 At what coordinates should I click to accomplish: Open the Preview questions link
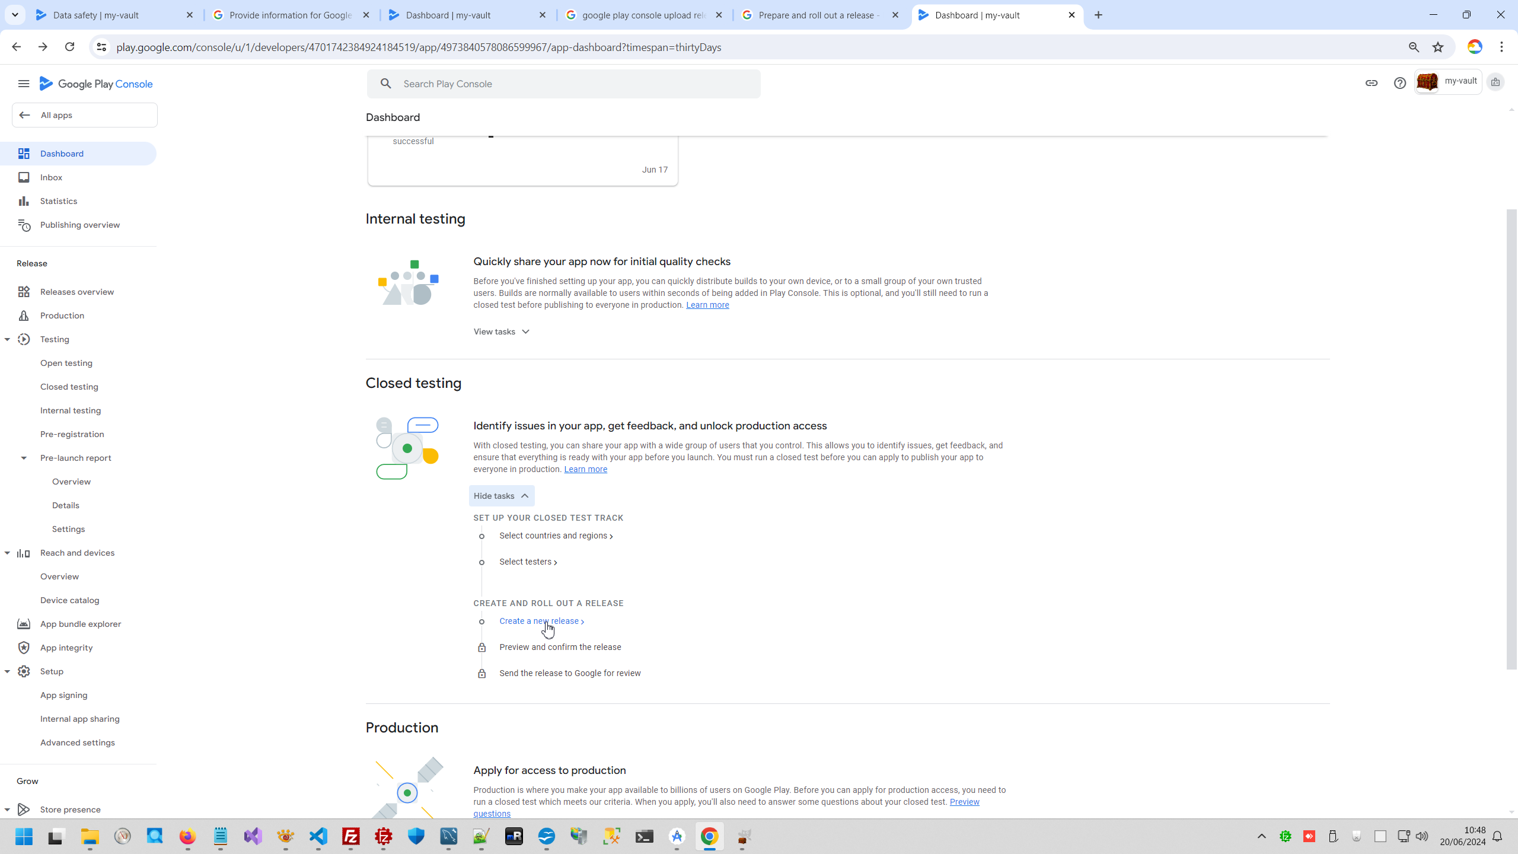964,802
